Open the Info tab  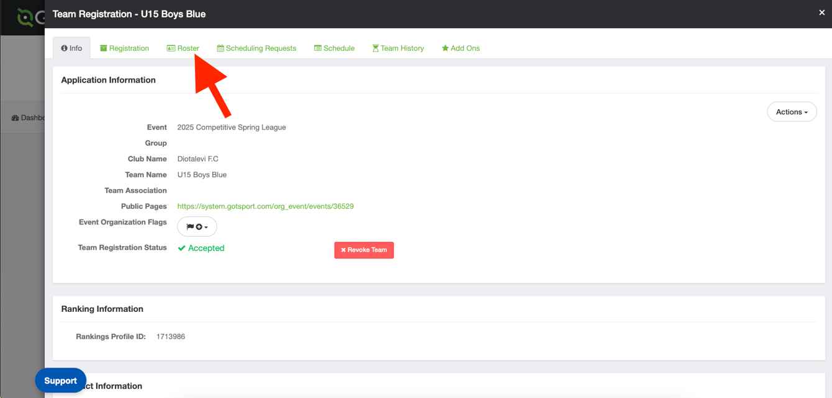[x=71, y=48]
